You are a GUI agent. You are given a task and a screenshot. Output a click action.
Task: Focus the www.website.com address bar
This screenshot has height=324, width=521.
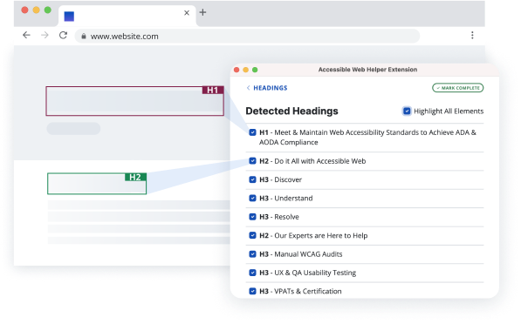(247, 36)
